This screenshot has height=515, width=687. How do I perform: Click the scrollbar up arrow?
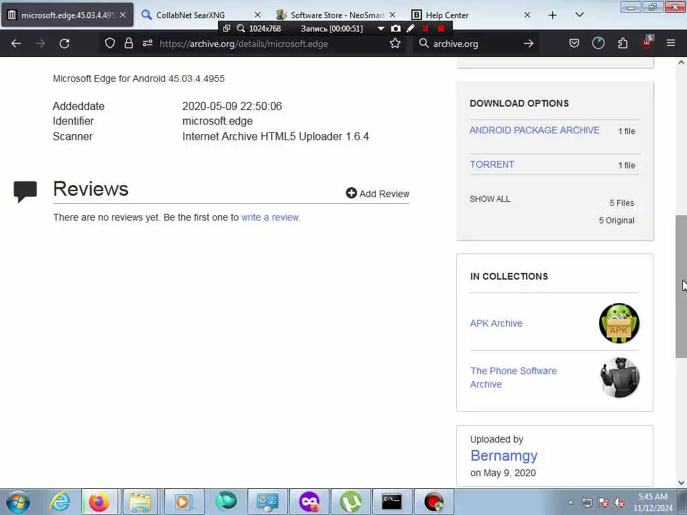681,62
